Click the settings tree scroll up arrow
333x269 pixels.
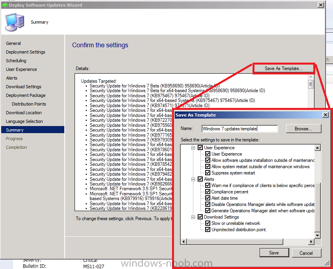(x=318, y=148)
